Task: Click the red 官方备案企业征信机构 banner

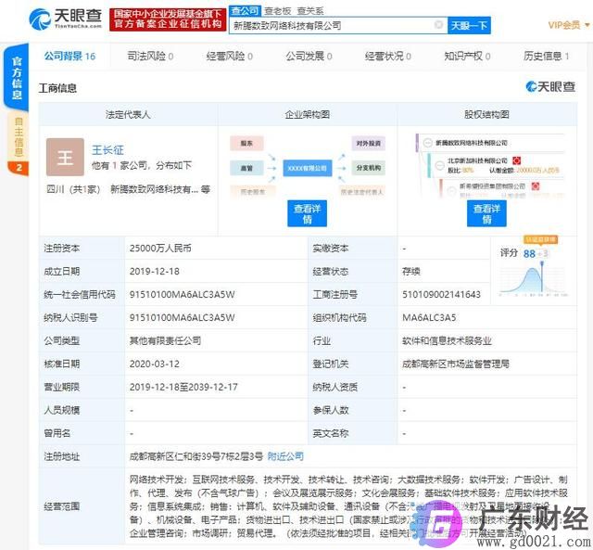Action: pyautogui.click(x=168, y=19)
